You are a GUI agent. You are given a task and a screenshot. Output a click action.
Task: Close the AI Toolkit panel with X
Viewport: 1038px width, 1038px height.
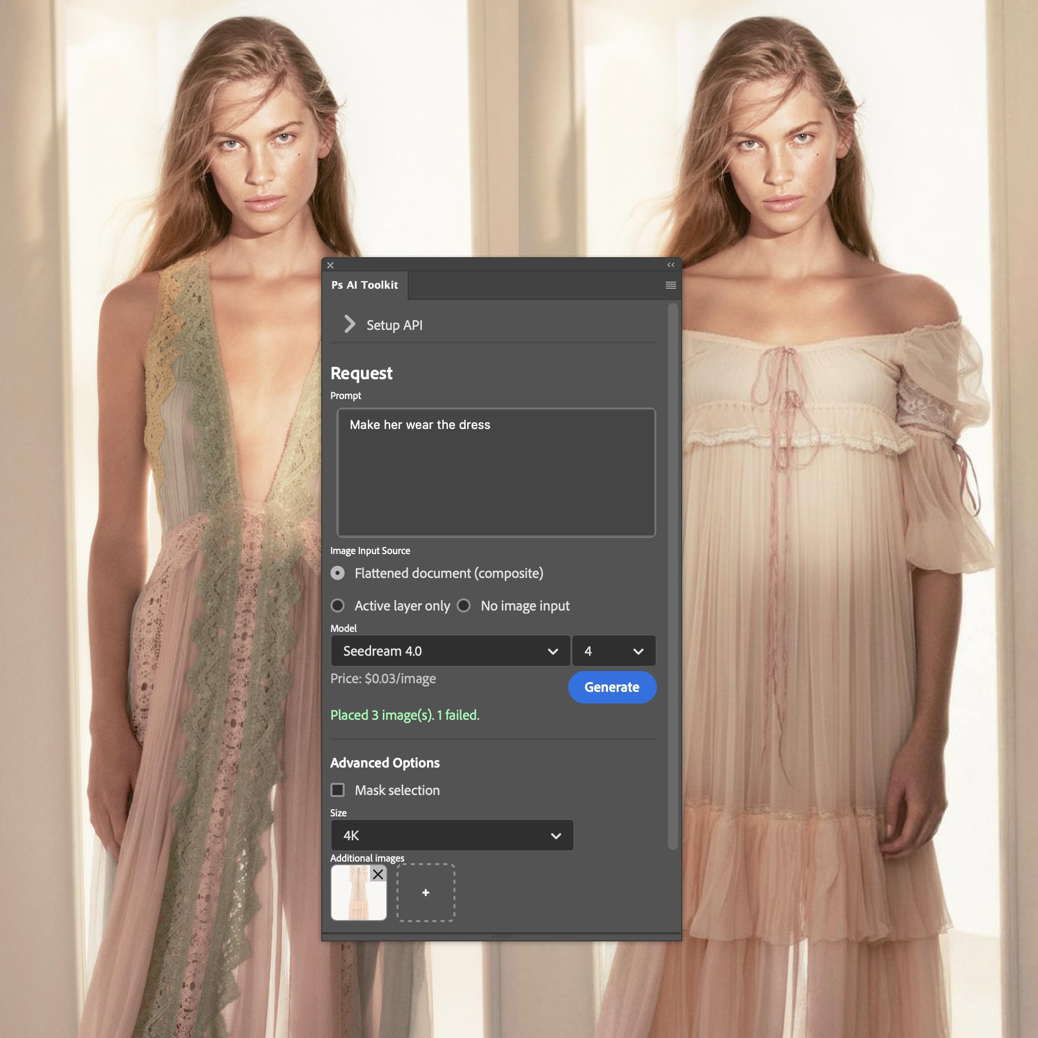pos(330,265)
